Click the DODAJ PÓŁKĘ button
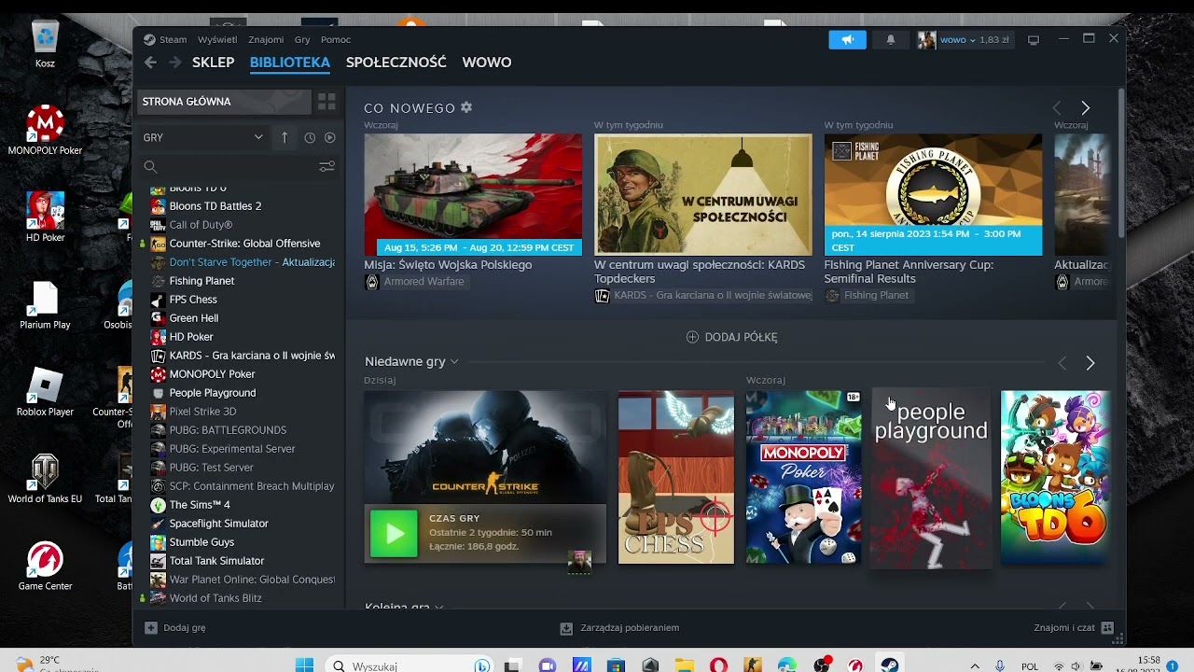 coord(732,337)
